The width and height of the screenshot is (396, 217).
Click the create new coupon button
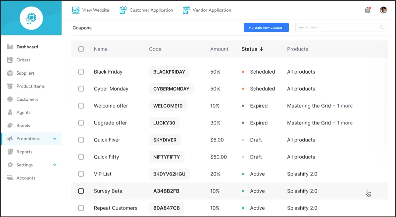[x=266, y=27]
